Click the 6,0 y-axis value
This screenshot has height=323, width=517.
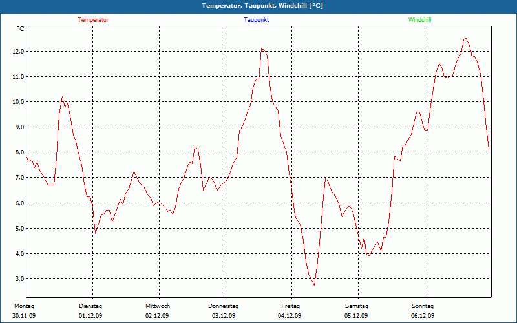(19, 203)
